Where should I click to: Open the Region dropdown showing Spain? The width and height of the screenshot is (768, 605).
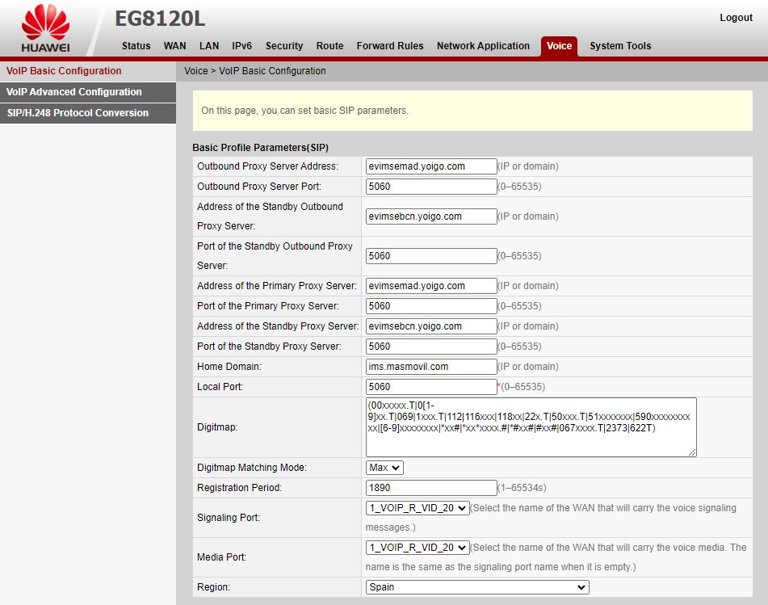(x=477, y=587)
